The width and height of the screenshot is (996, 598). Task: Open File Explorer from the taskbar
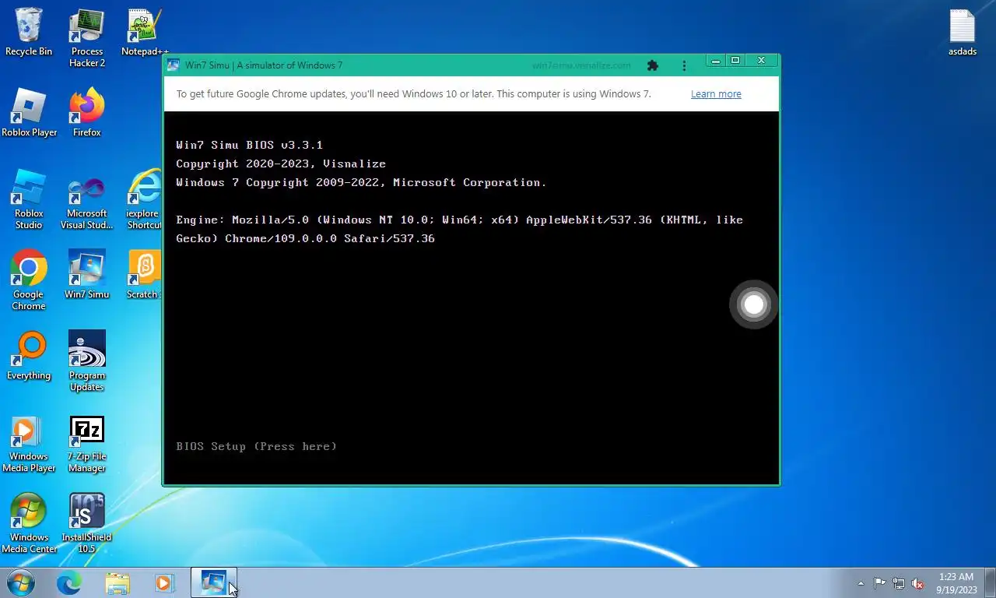117,582
